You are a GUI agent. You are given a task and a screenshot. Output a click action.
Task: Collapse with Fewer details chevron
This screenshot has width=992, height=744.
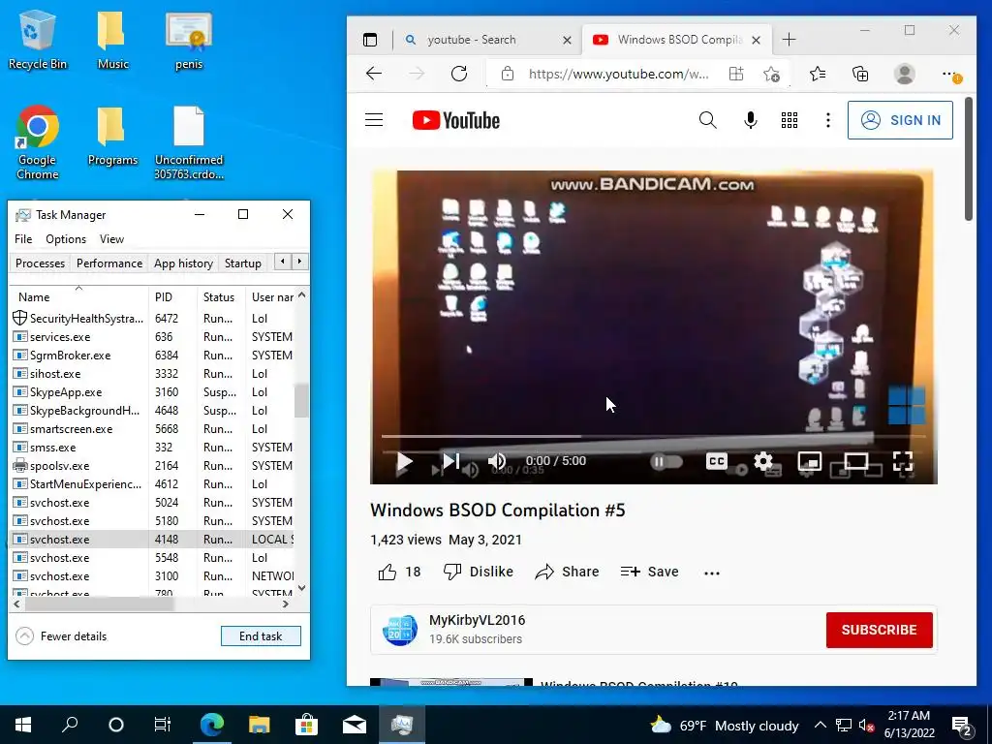24,635
